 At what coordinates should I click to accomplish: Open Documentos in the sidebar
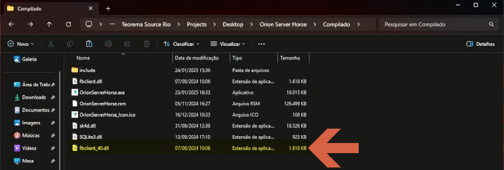32,110
